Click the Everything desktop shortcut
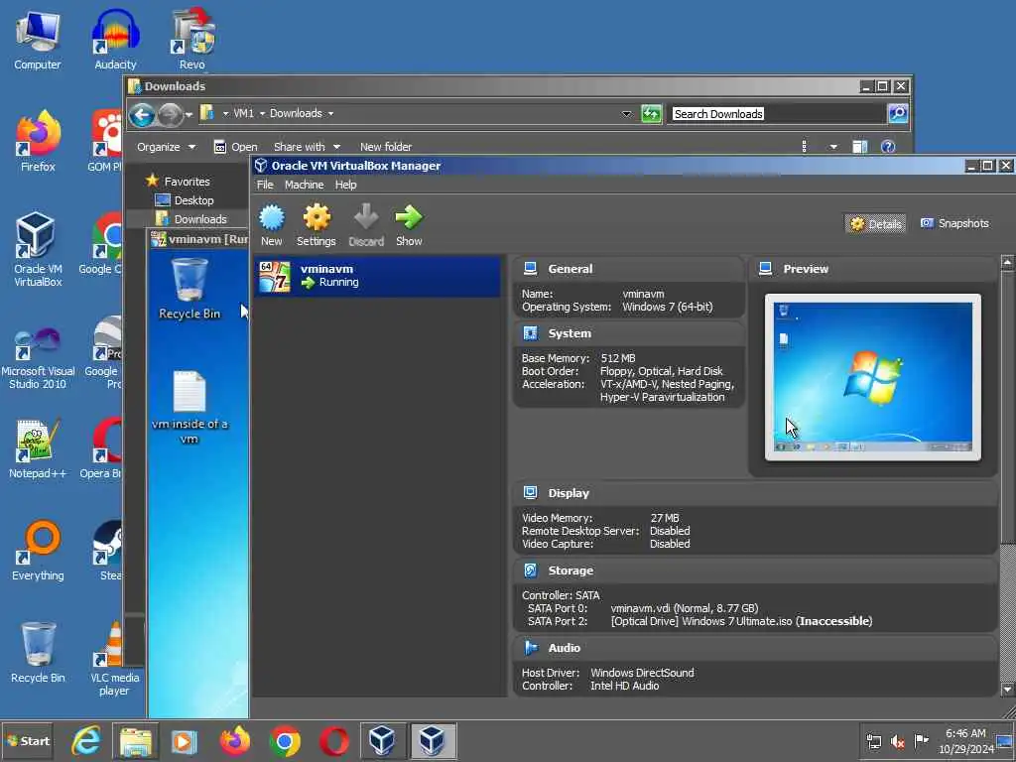Screen dimensions: 1016x762 click(x=38, y=550)
